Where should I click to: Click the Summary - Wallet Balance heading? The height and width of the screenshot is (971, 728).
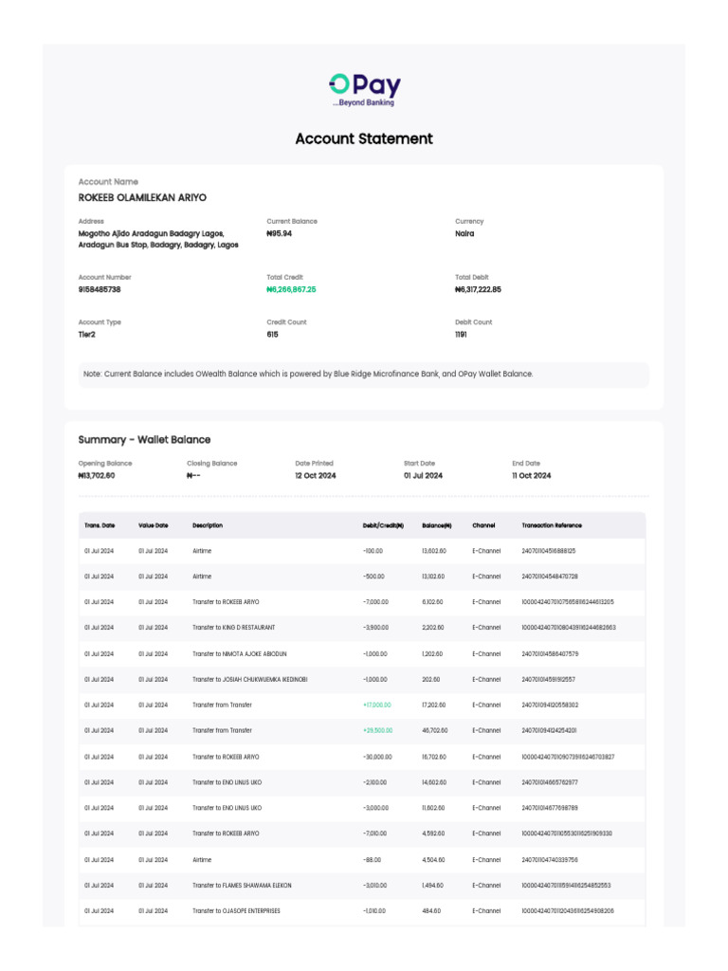pyautogui.click(x=144, y=440)
